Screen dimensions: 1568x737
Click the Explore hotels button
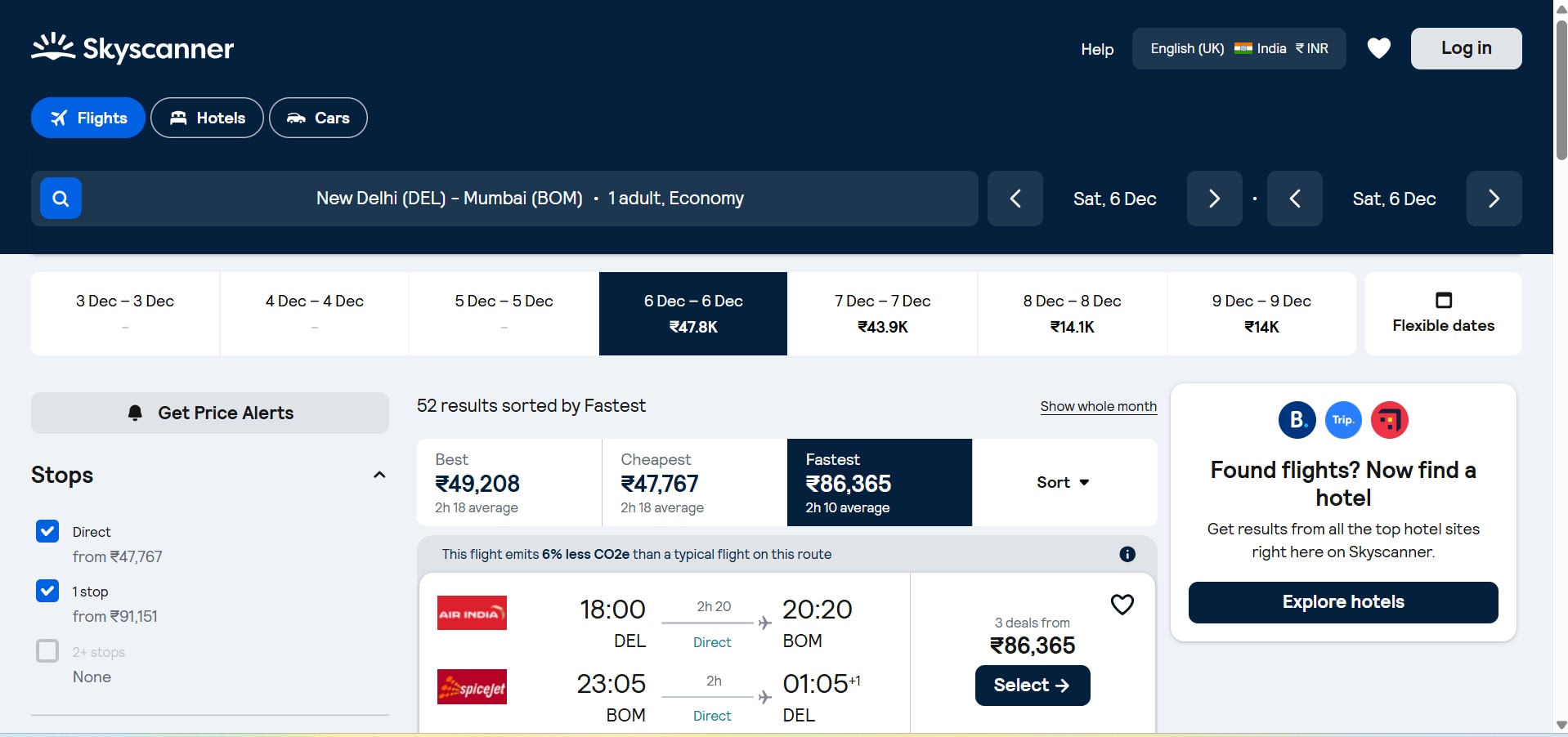coord(1342,602)
